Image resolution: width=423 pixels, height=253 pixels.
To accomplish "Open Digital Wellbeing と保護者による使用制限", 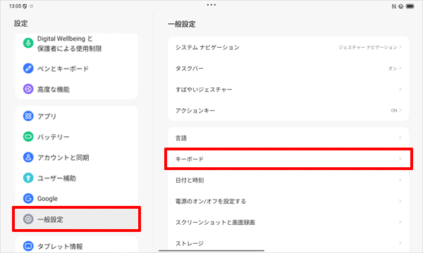I will (76, 44).
